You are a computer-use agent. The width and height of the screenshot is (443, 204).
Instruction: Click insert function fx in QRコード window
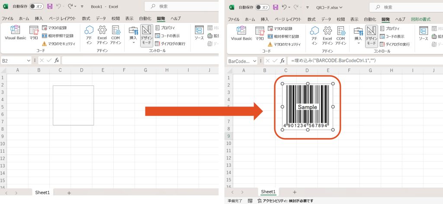coord(282,60)
